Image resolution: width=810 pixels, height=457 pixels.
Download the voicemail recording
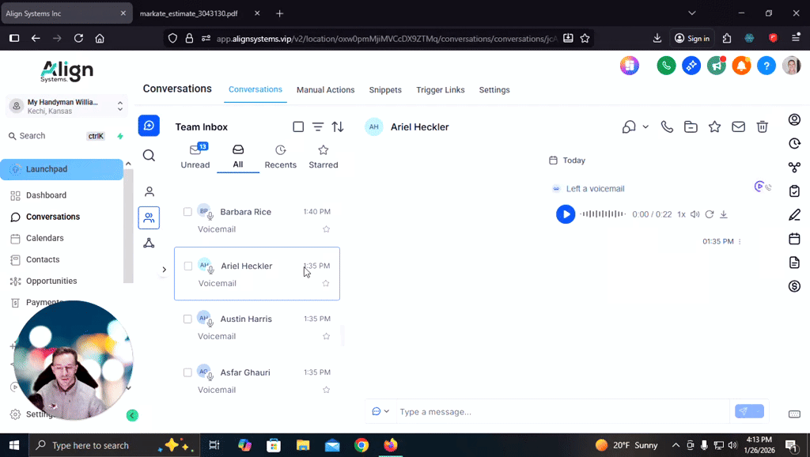click(x=724, y=214)
